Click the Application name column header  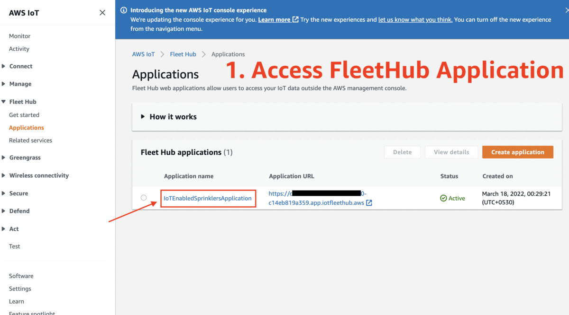coord(189,176)
